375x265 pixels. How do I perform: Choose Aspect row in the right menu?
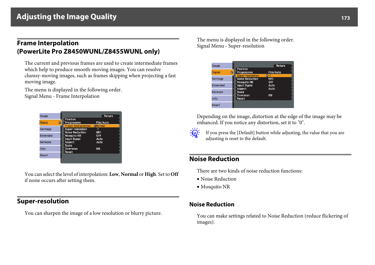(x=264, y=89)
